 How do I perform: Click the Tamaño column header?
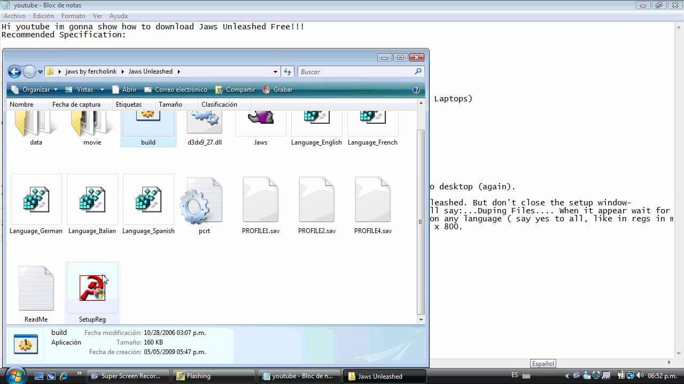click(177, 105)
